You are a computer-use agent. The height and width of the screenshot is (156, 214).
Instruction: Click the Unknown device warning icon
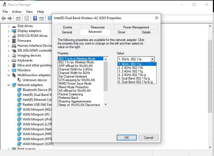click(19, 80)
